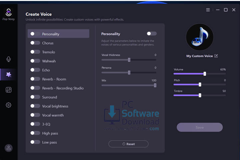Click the Volume slider handle
This screenshot has height=160, width=240.
(205, 74)
